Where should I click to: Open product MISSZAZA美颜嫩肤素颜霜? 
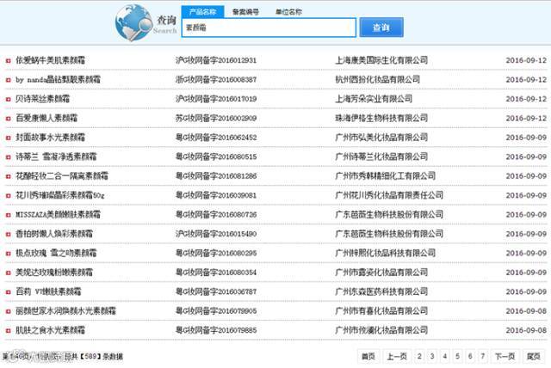click(x=58, y=215)
